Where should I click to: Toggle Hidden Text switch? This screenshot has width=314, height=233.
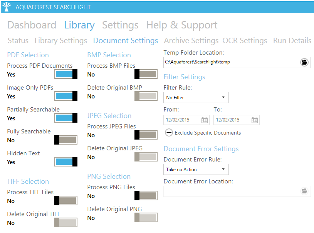pos(66,161)
